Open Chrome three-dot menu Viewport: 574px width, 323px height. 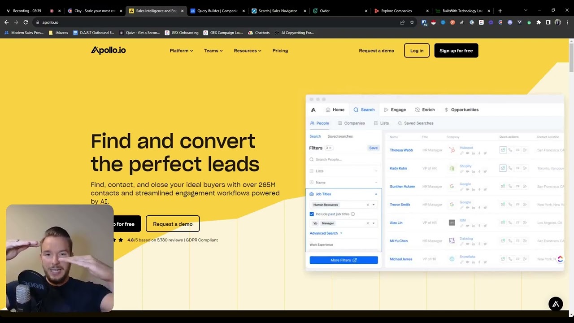click(x=568, y=22)
